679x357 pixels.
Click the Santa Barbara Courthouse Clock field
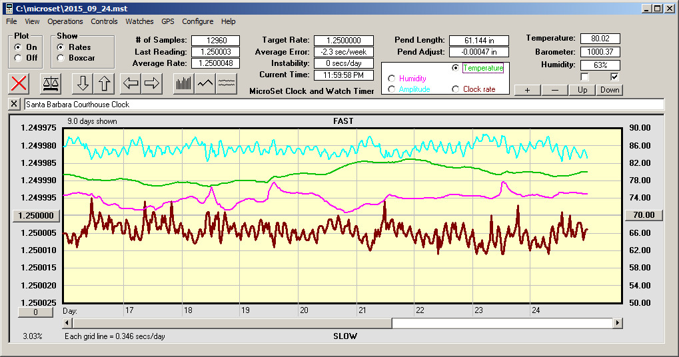pyautogui.click(x=343, y=105)
